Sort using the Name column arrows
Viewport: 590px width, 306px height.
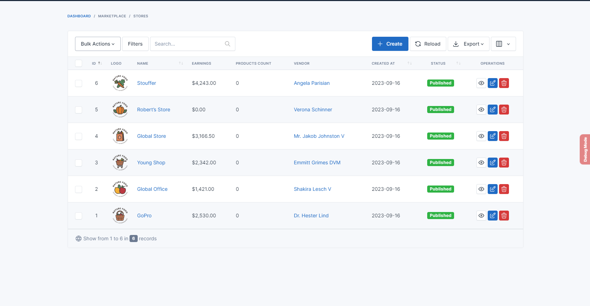tap(181, 63)
